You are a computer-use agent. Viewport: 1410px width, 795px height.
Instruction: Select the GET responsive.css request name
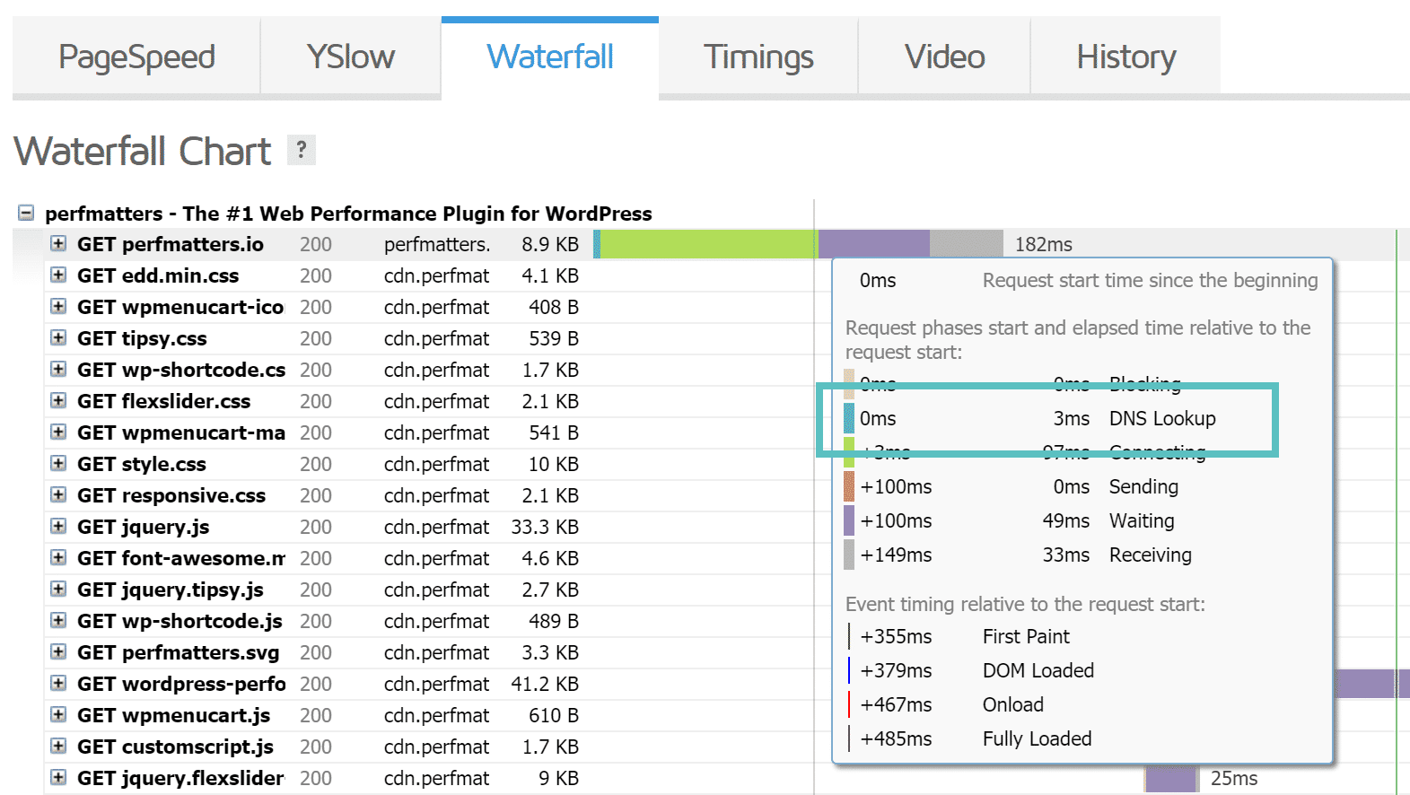[171, 495]
